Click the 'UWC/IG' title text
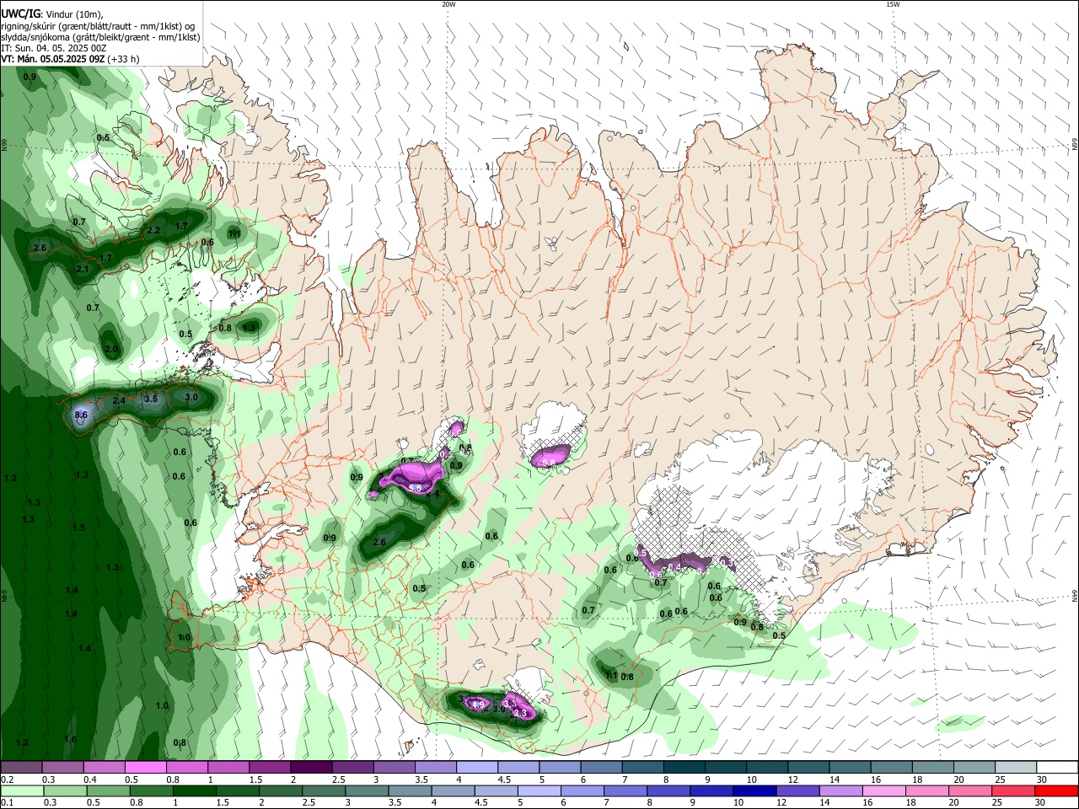This screenshot has width=1079, height=809. (20, 13)
